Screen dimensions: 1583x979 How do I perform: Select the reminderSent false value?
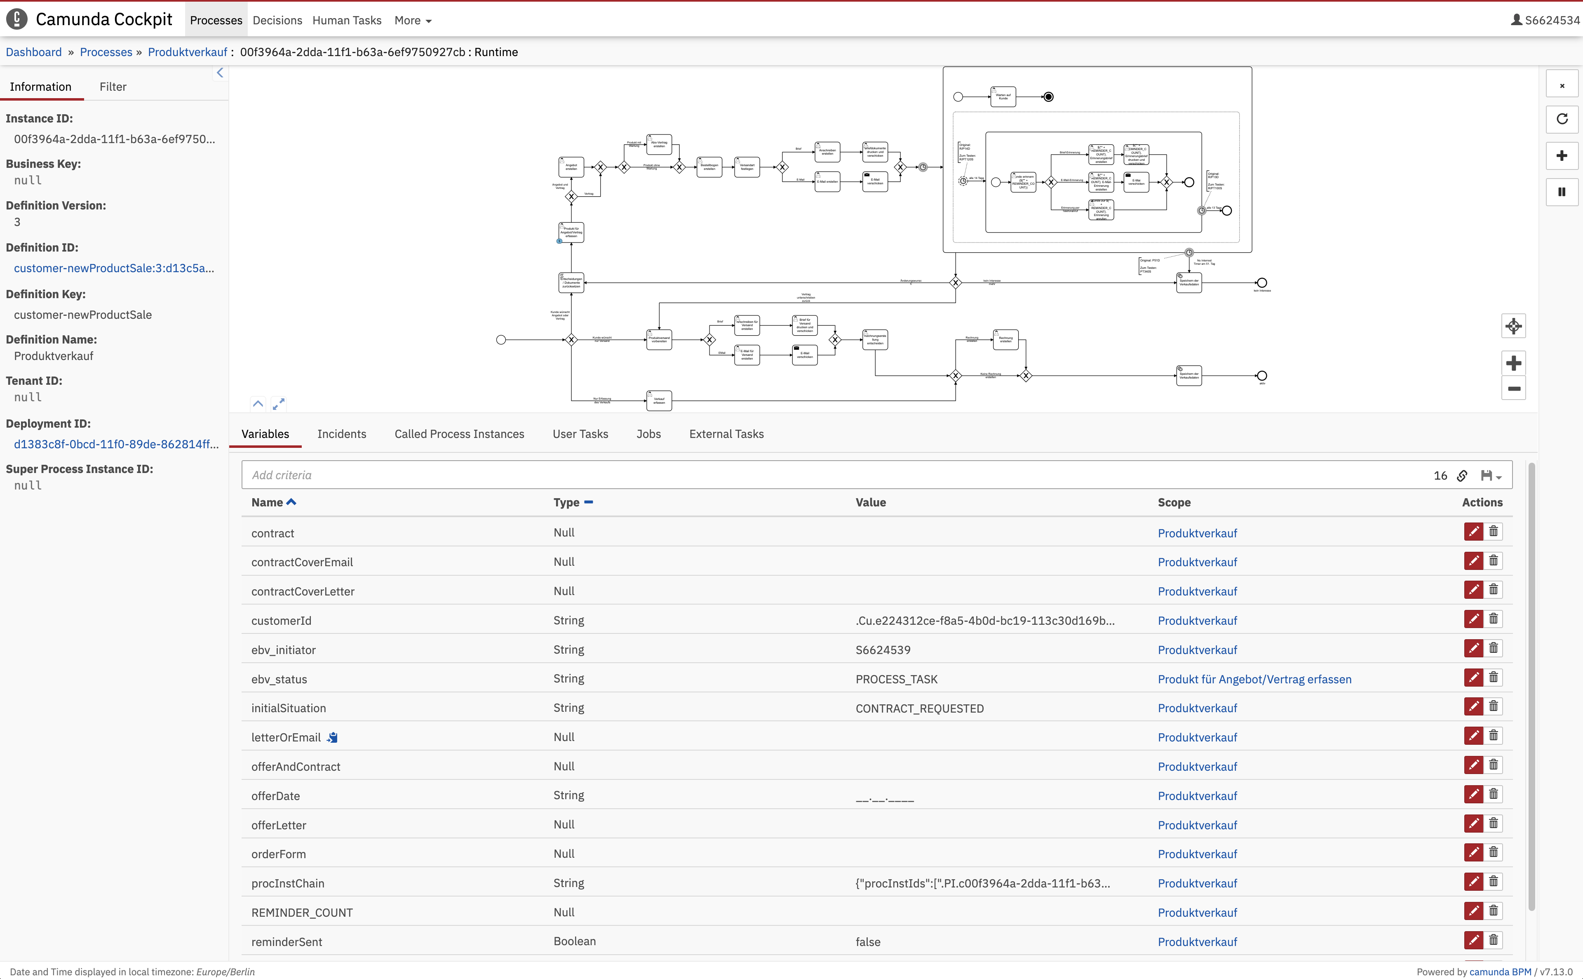coord(868,942)
